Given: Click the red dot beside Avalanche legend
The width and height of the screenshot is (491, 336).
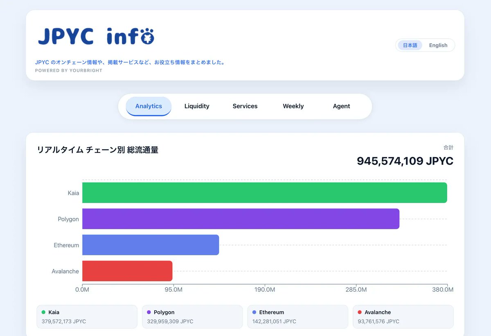Looking at the screenshot, I should click(360, 312).
